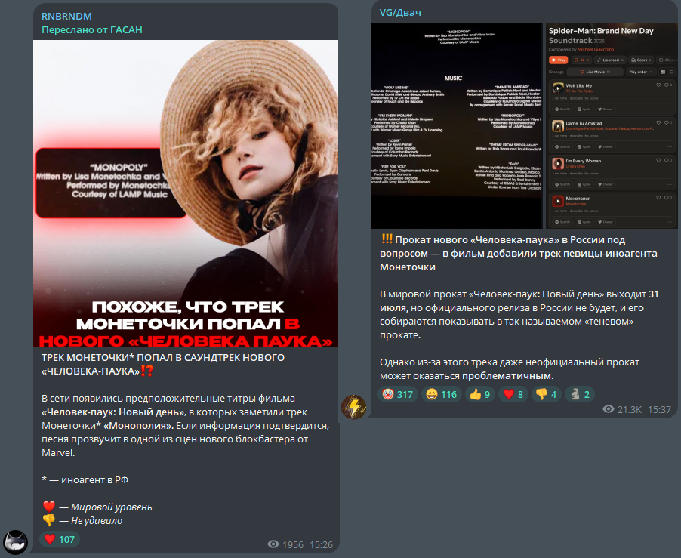Click the thumbs down emoji before "Не удивило"
The image size is (681, 558).
point(49,520)
